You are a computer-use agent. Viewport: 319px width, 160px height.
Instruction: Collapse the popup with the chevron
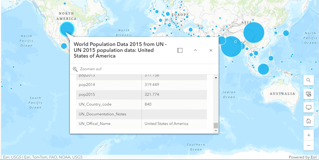195,50
